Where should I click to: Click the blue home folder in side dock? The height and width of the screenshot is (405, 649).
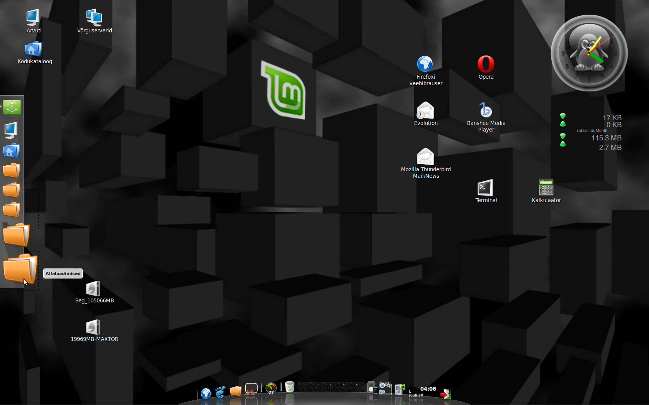[12, 151]
